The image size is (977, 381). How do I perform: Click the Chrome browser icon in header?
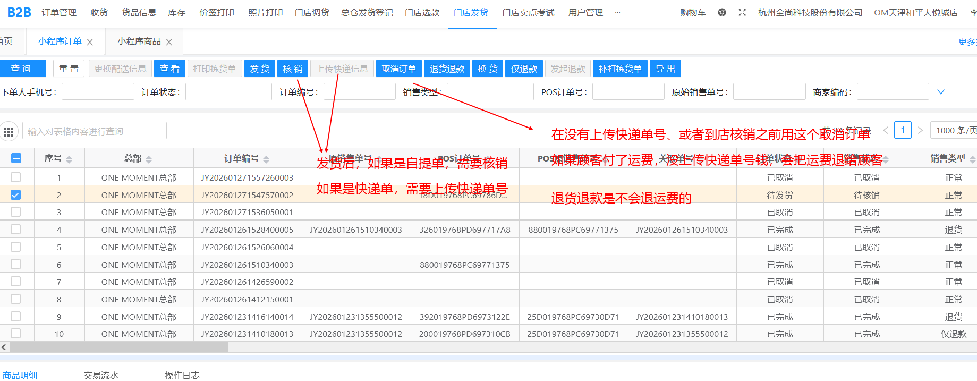click(721, 12)
